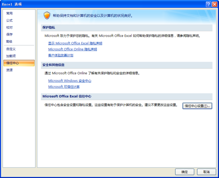Click the 信任中心设置 button
219x178 pixels.
pyautogui.click(x=197, y=106)
